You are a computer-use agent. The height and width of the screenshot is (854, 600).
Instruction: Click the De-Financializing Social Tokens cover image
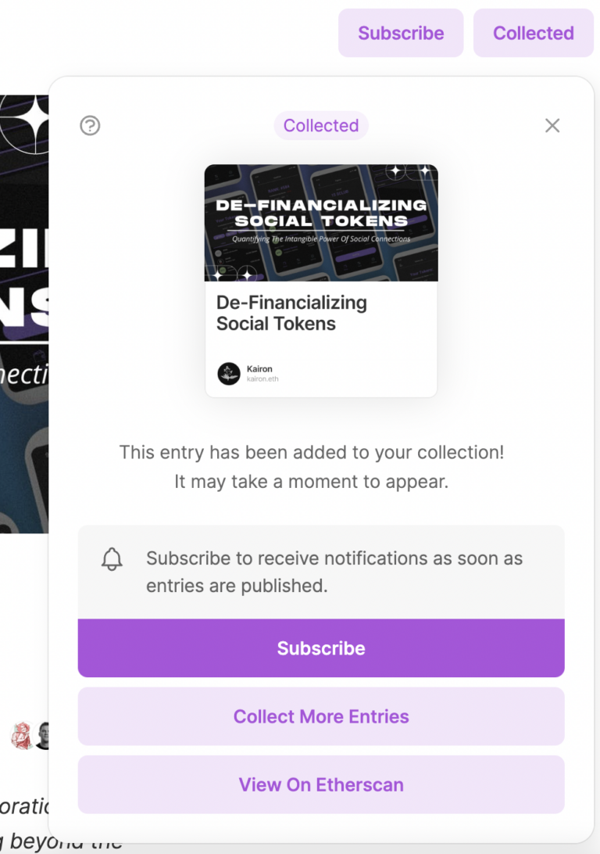click(x=321, y=223)
